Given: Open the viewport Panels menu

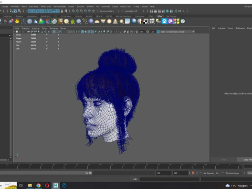Looking at the screenshot, I should coord(63,28).
